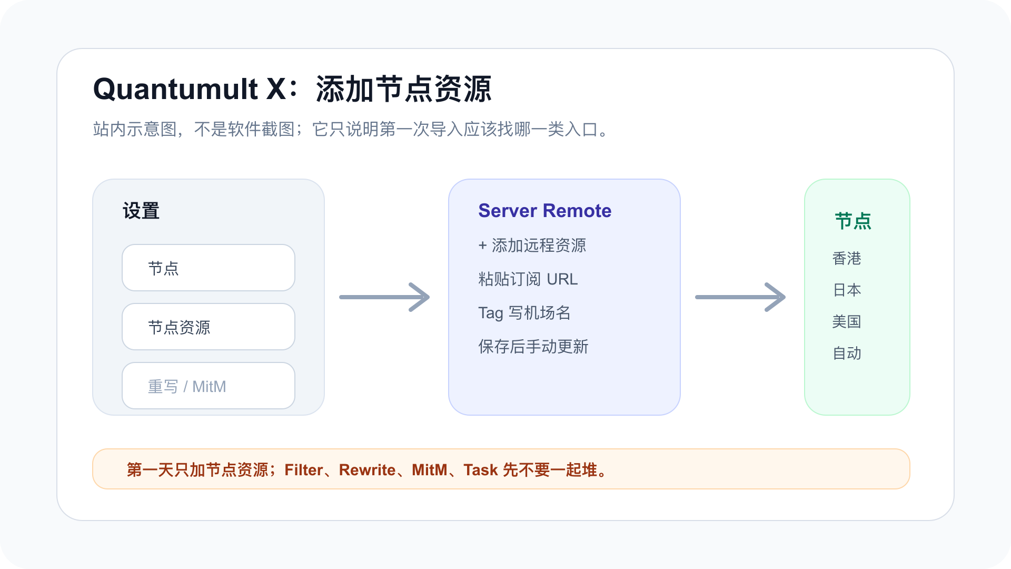1011x569 pixels.
Task: Select 自动 in the node list
Action: tap(847, 353)
